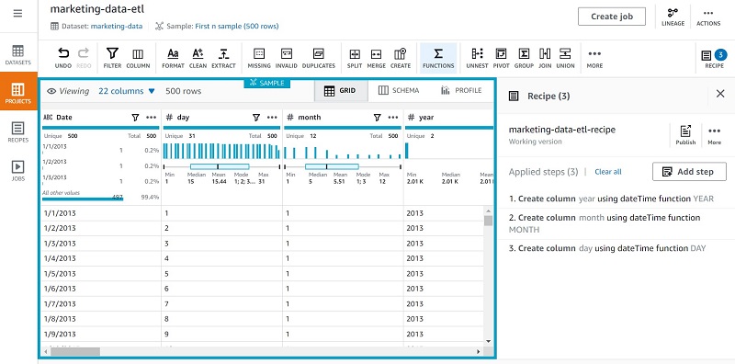Viewport: 735px width, 364px height.
Task: Open Date column options menu
Action: point(151,118)
